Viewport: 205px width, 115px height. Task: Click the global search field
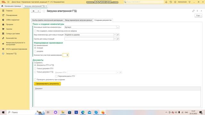coord(143,2)
